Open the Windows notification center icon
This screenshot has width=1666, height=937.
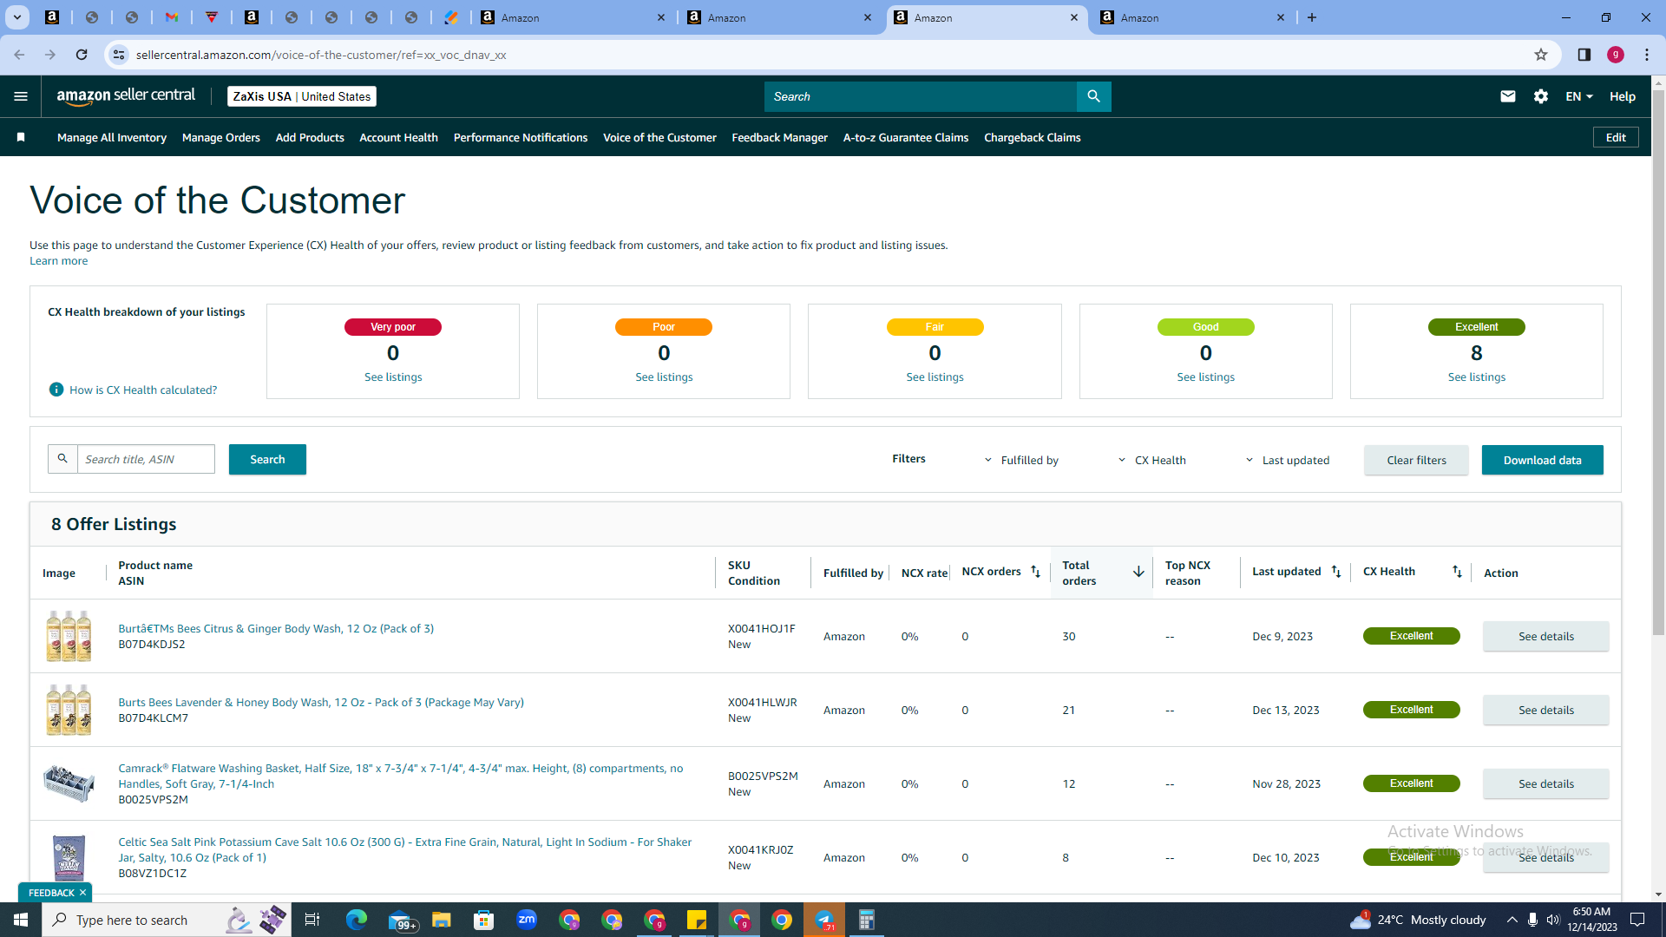pos(1637,920)
